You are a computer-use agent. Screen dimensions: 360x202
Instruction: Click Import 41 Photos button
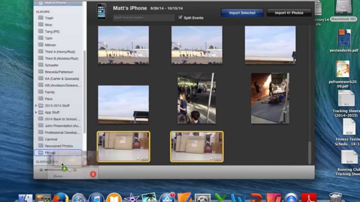[289, 13]
